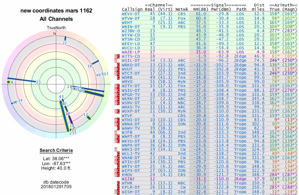Click the co-channel 'c' warning icon beside WJTS-CD
299x195 pixels.
coord(119,56)
